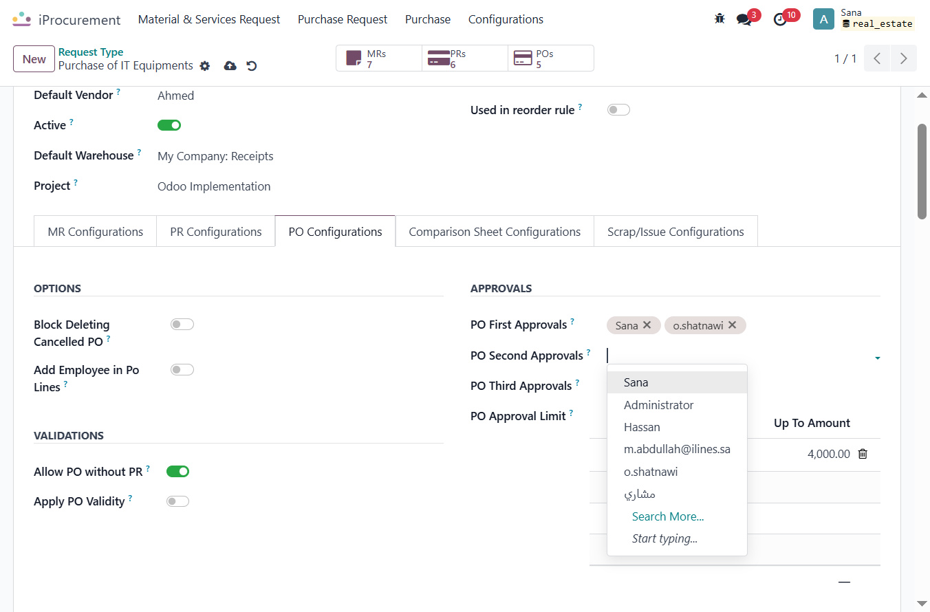Screen dimensions: 930x612
Task: Toggle the Active switch off
Action: point(169,125)
